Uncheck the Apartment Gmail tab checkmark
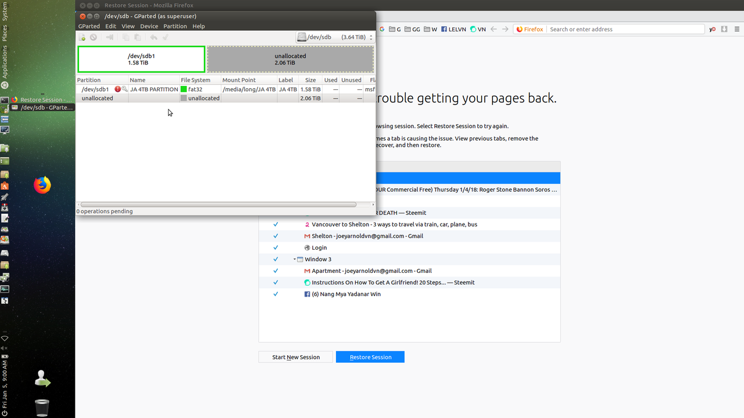This screenshot has width=744, height=418. [x=276, y=271]
